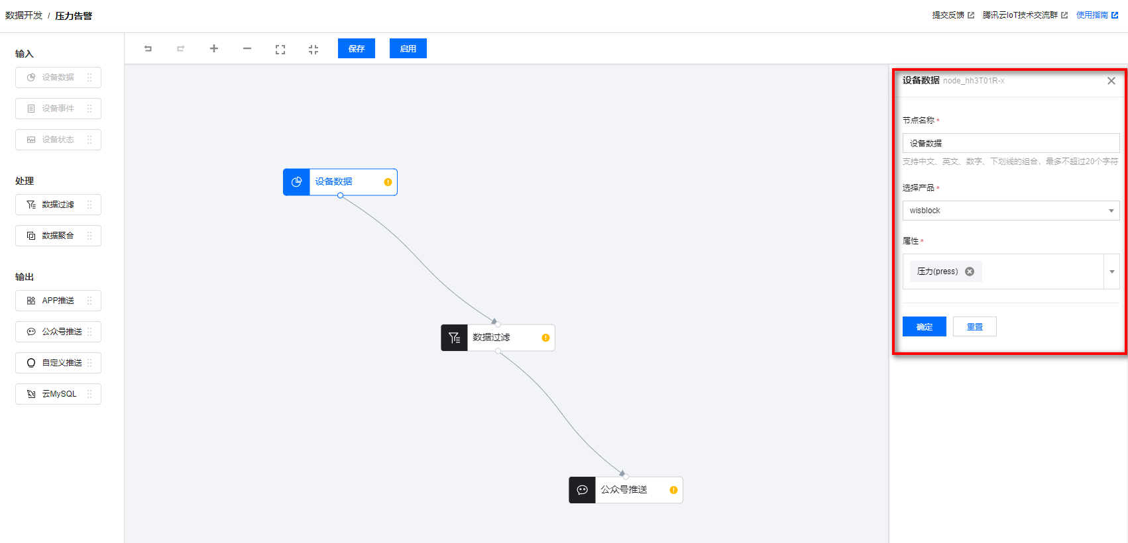The image size is (1128, 543).
Task: Zoom out canvas with minus icon
Action: tap(247, 48)
